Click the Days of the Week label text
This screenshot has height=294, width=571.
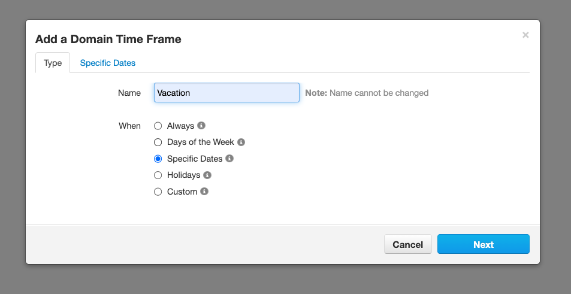pos(200,143)
